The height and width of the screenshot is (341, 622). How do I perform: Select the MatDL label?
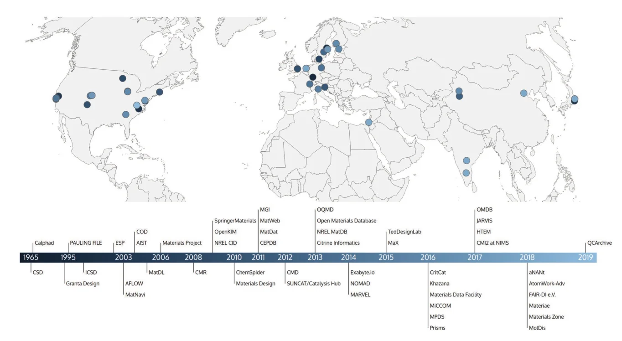(x=156, y=272)
